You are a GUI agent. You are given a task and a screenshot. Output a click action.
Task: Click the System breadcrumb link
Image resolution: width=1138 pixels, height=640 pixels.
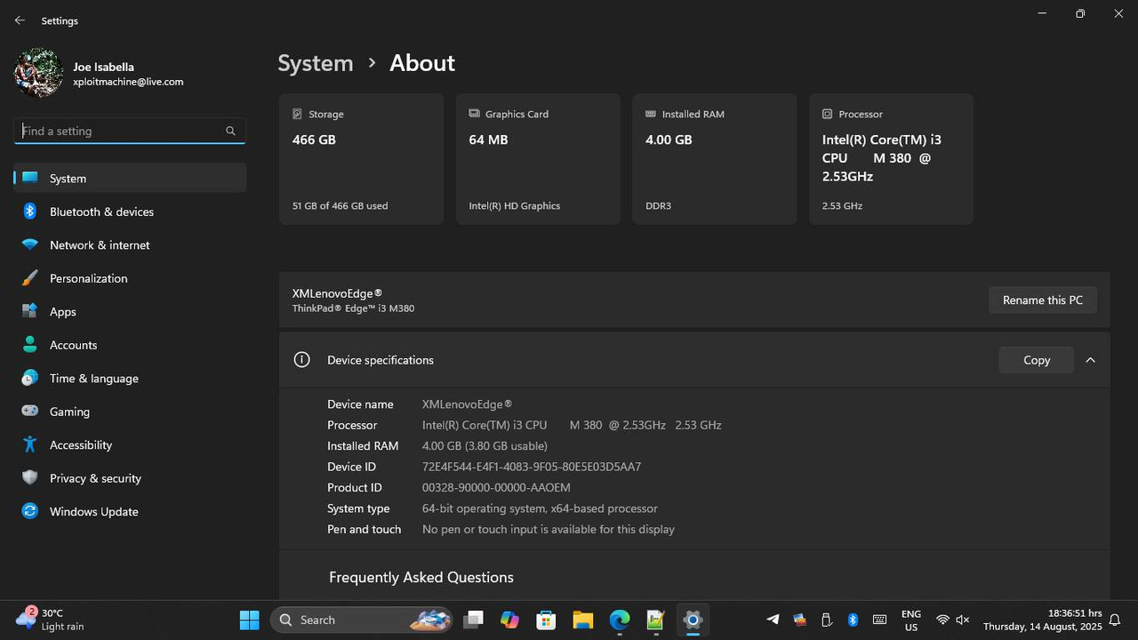coord(316,63)
